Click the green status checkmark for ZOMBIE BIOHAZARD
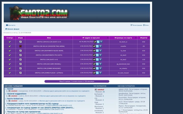 tap(10, 68)
